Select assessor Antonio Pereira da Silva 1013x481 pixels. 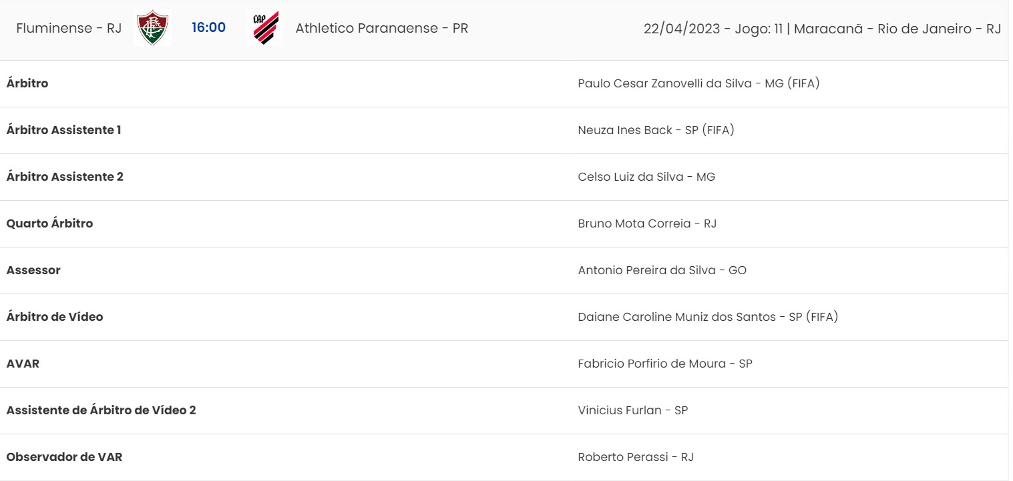pos(662,270)
